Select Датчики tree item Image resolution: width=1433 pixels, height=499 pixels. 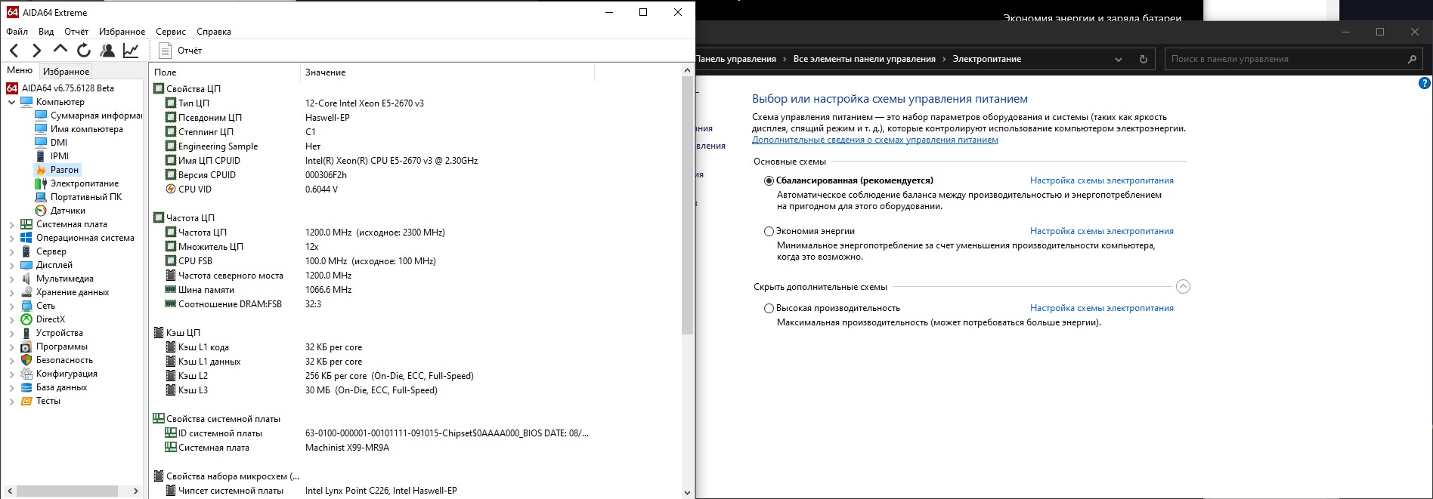coord(60,211)
